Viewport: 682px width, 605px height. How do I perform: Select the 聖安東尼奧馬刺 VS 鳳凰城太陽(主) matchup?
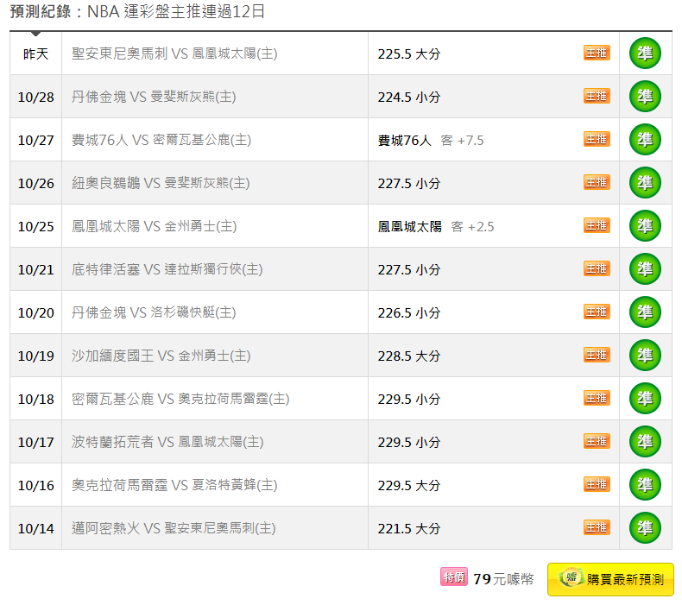(x=174, y=54)
